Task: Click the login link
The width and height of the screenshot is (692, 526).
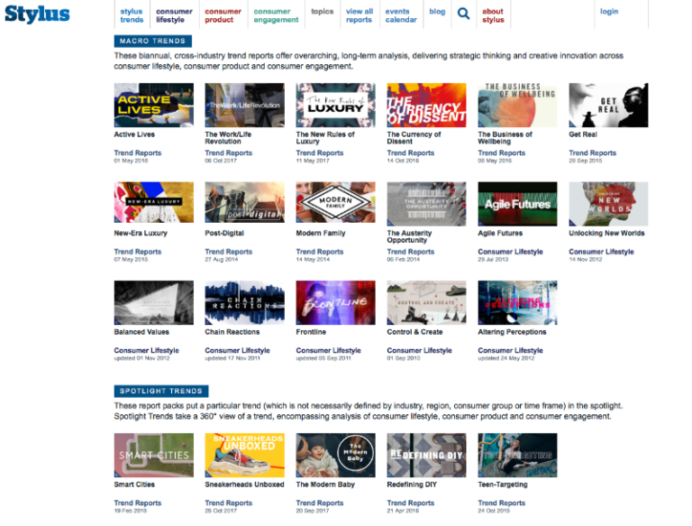Action: (609, 13)
